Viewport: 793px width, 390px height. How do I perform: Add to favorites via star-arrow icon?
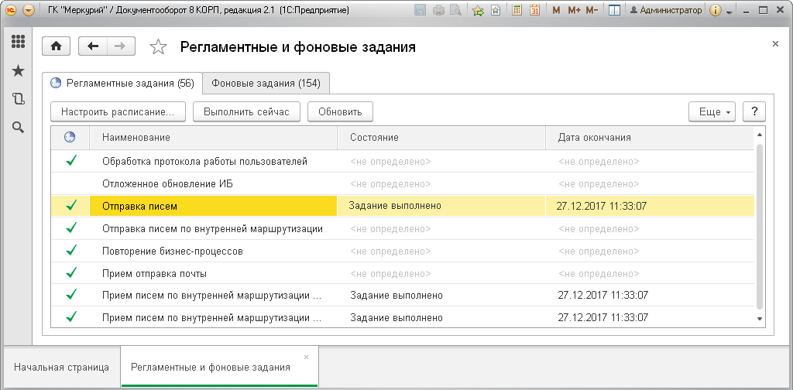point(478,10)
